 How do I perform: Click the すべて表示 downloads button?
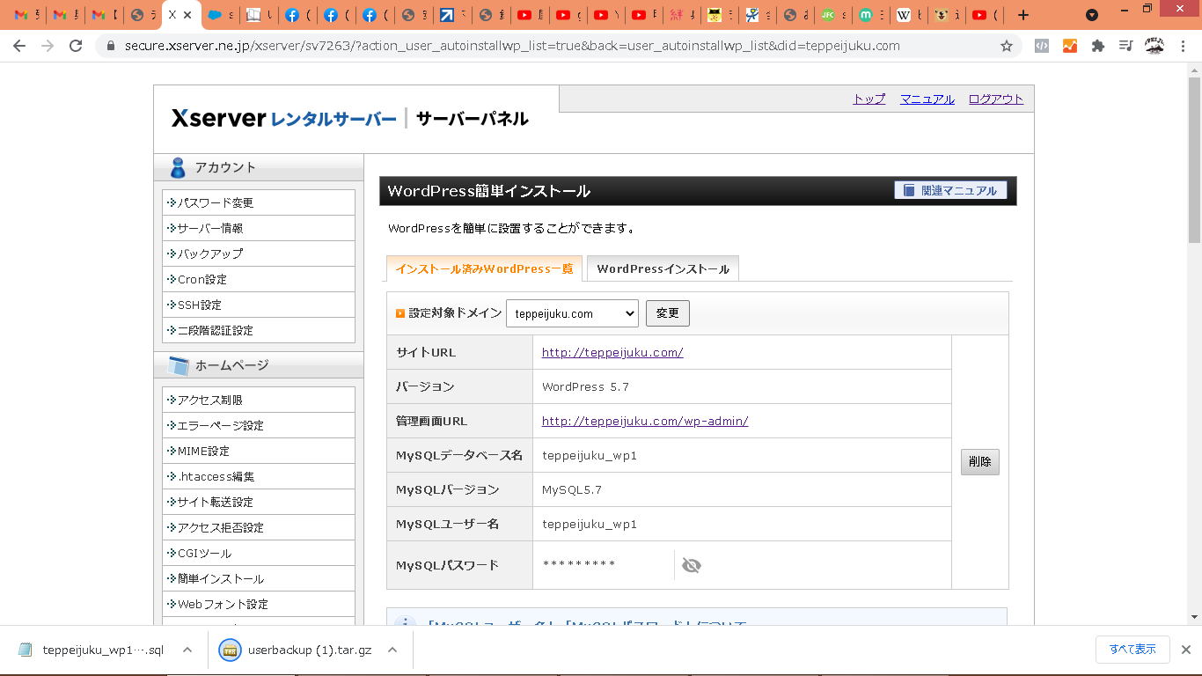coord(1132,650)
